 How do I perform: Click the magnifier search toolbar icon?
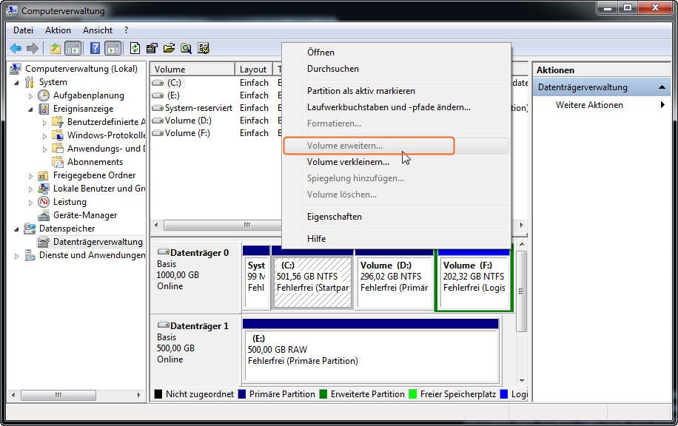[187, 48]
